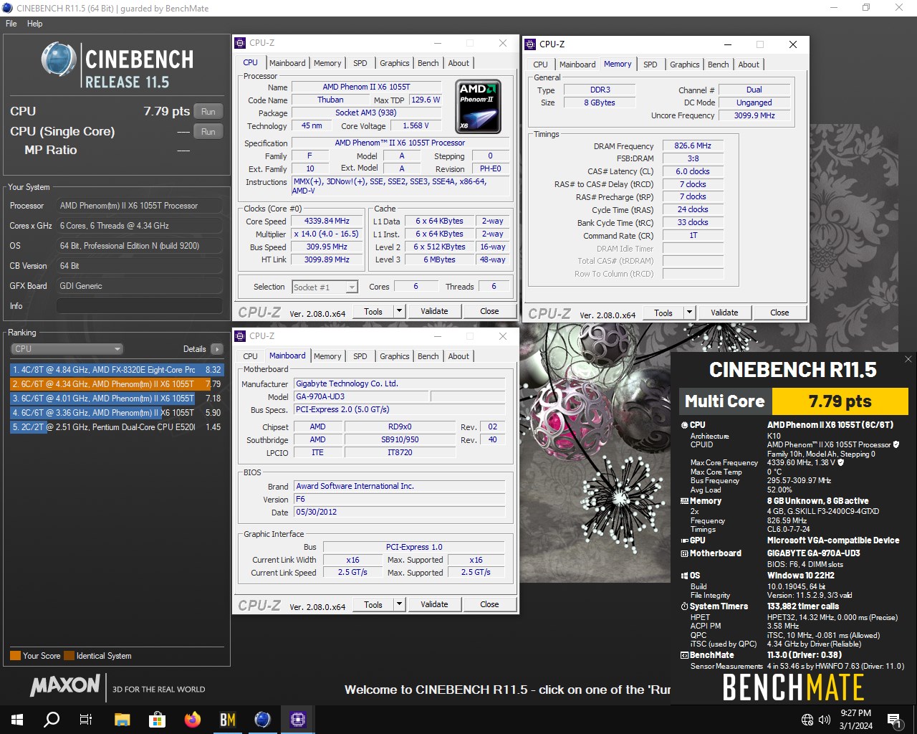Open the BenchMate taskbar icon
917x734 pixels.
228,720
